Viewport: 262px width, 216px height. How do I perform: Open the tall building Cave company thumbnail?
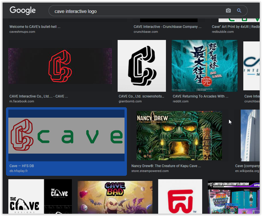click(250, 135)
